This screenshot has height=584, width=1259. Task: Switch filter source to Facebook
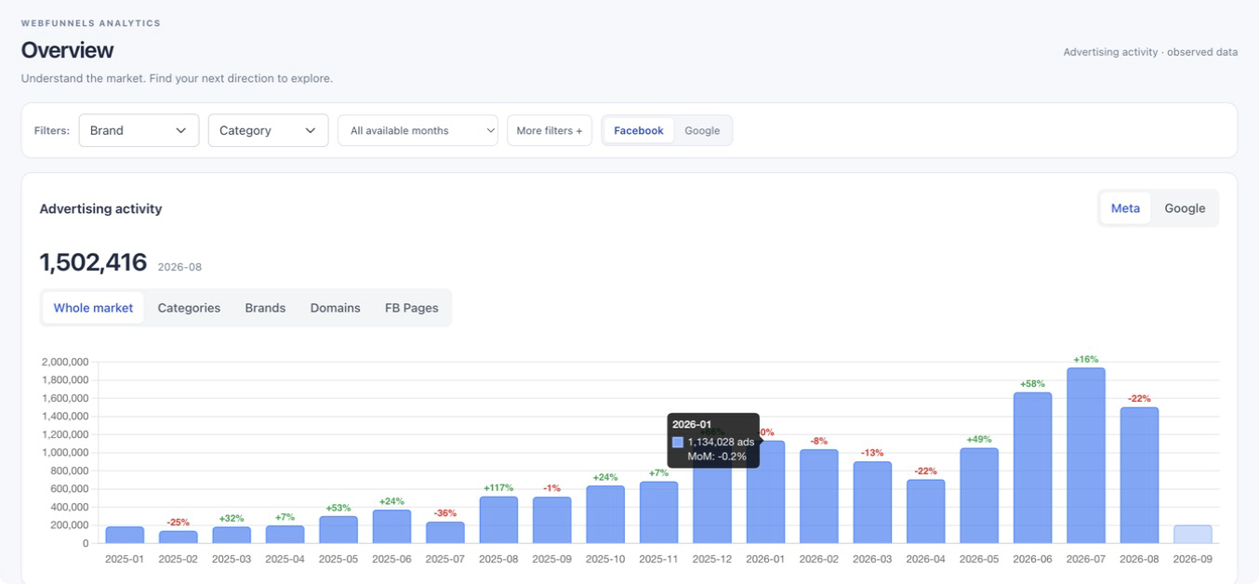coord(639,130)
